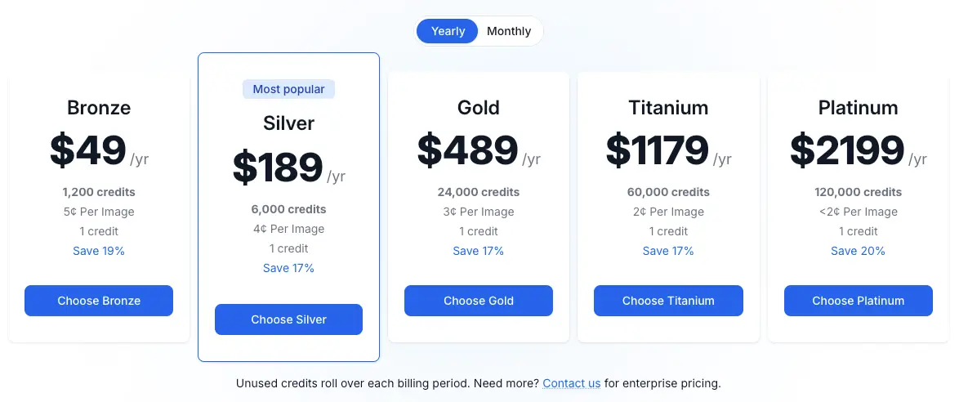Click the Save 19% Bronze label
The width and height of the screenshot is (959, 402).
[99, 251]
